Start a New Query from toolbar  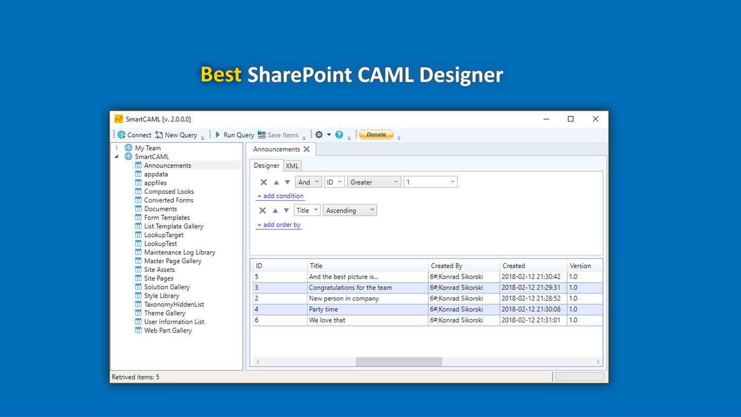[x=177, y=135]
